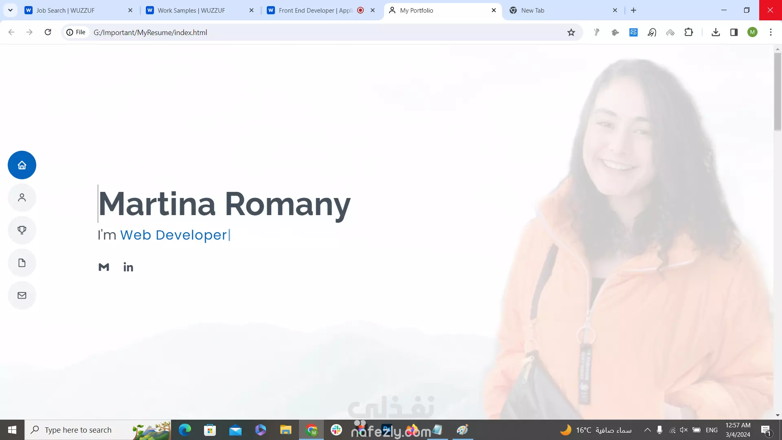This screenshot has width=782, height=440.
Task: Open the weather widget showing 16°C
Action: 596,430
